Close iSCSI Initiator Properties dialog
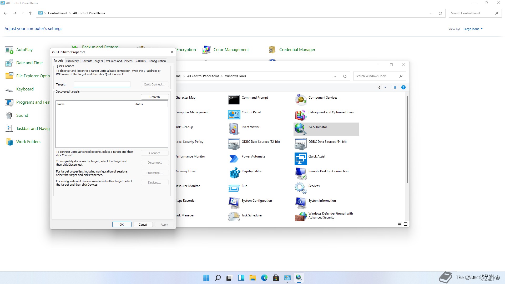505x284 pixels. [172, 52]
